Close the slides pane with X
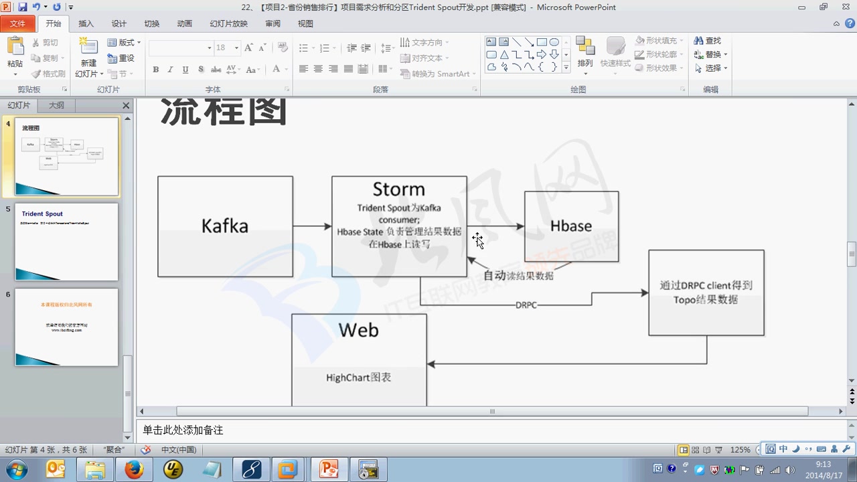857x482 pixels. (x=126, y=106)
